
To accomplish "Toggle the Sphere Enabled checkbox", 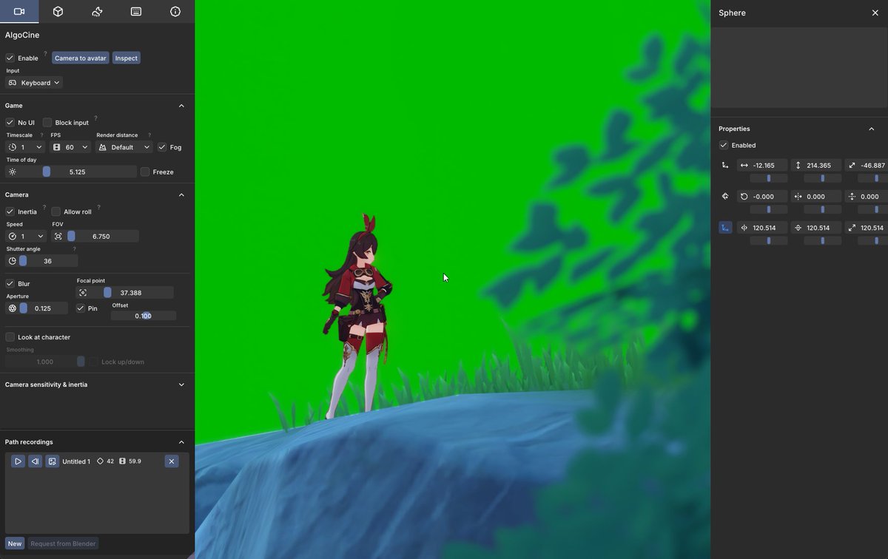I will 724,145.
